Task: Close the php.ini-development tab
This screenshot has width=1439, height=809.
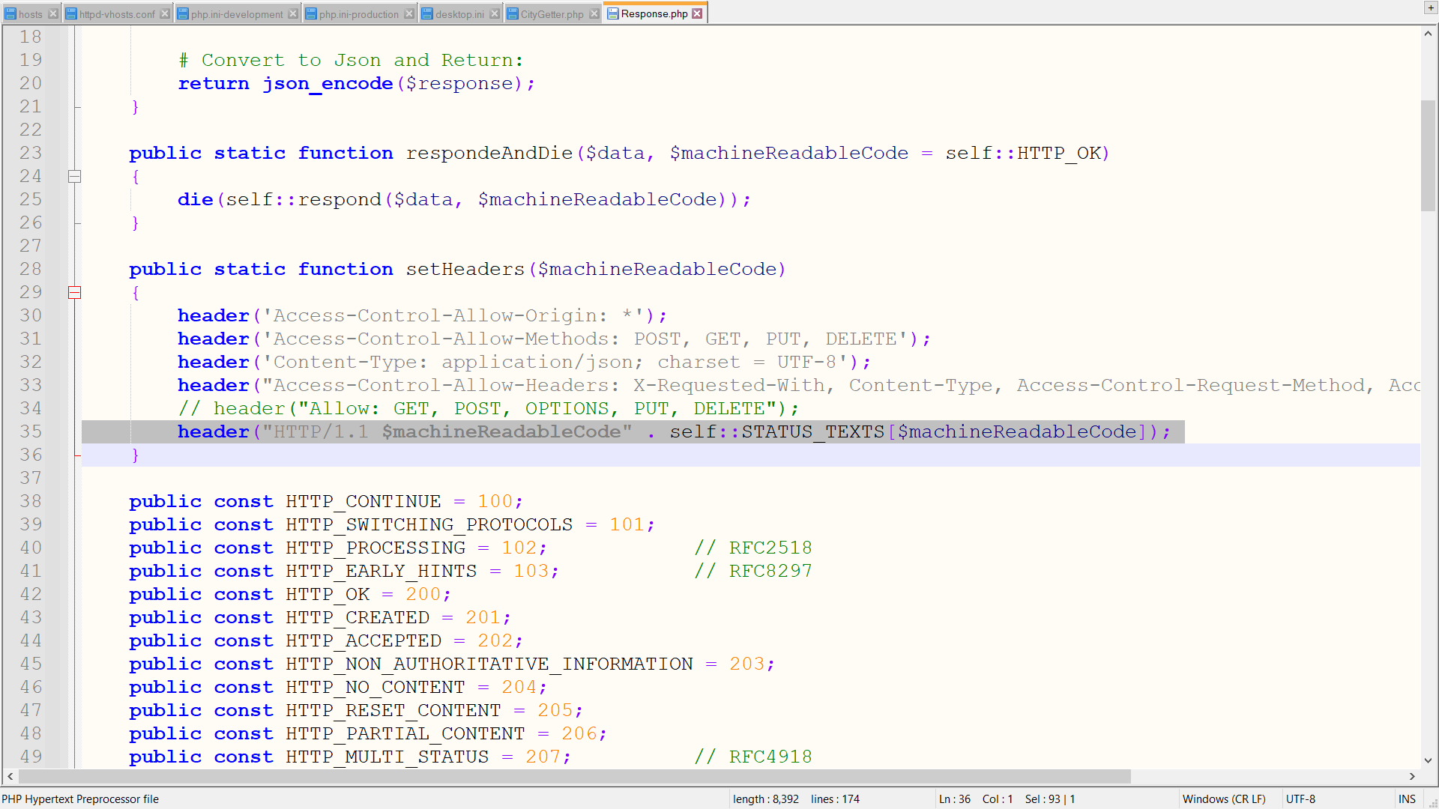Action: point(293,13)
